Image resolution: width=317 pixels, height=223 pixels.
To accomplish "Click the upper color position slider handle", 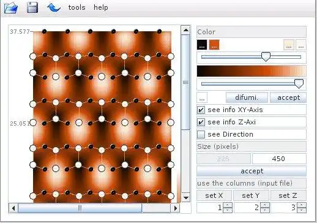I will [x=266, y=56].
